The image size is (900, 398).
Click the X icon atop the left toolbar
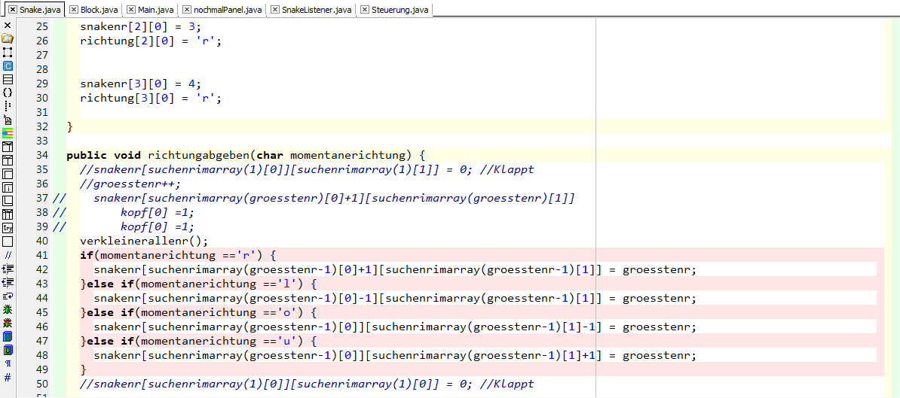point(8,26)
